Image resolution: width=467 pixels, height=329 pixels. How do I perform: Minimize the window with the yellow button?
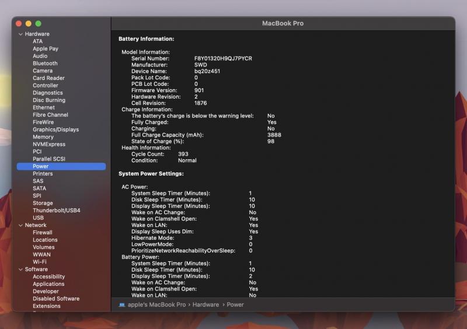(x=29, y=23)
